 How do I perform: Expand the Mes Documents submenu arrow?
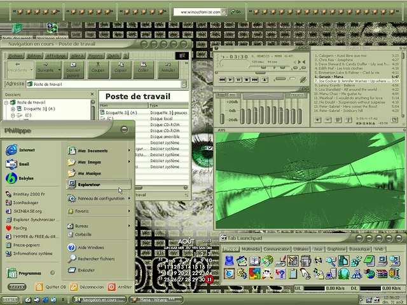coord(129,151)
